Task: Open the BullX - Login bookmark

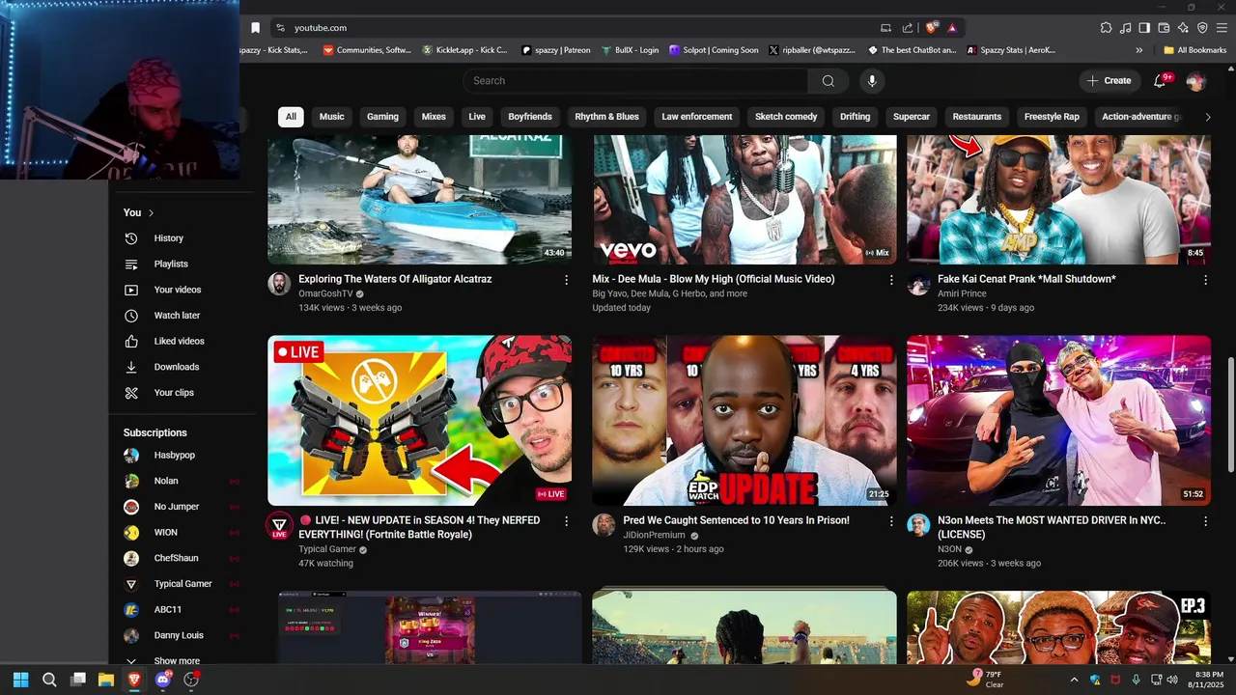Action: [x=630, y=50]
